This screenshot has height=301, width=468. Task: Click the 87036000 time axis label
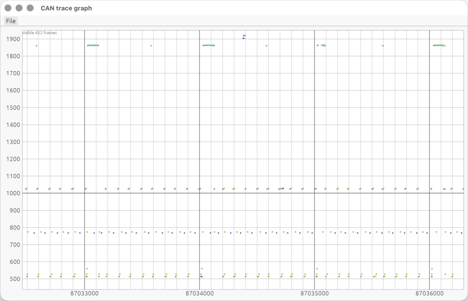pos(430,293)
